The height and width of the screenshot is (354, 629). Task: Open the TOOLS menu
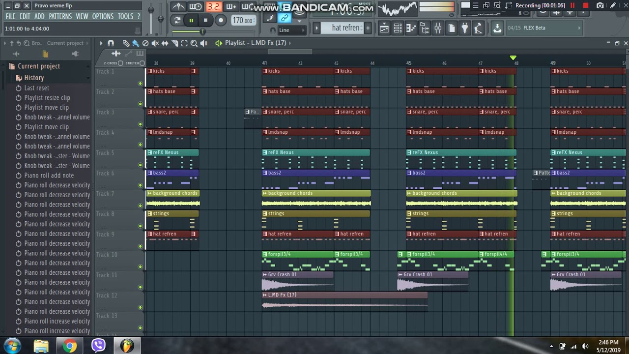[x=125, y=16]
